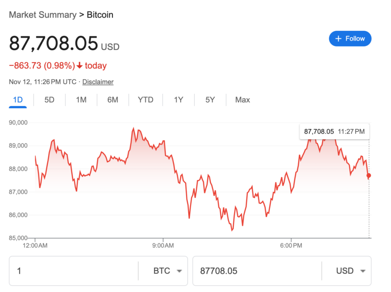Expand the USD currency dropdown

(350, 271)
